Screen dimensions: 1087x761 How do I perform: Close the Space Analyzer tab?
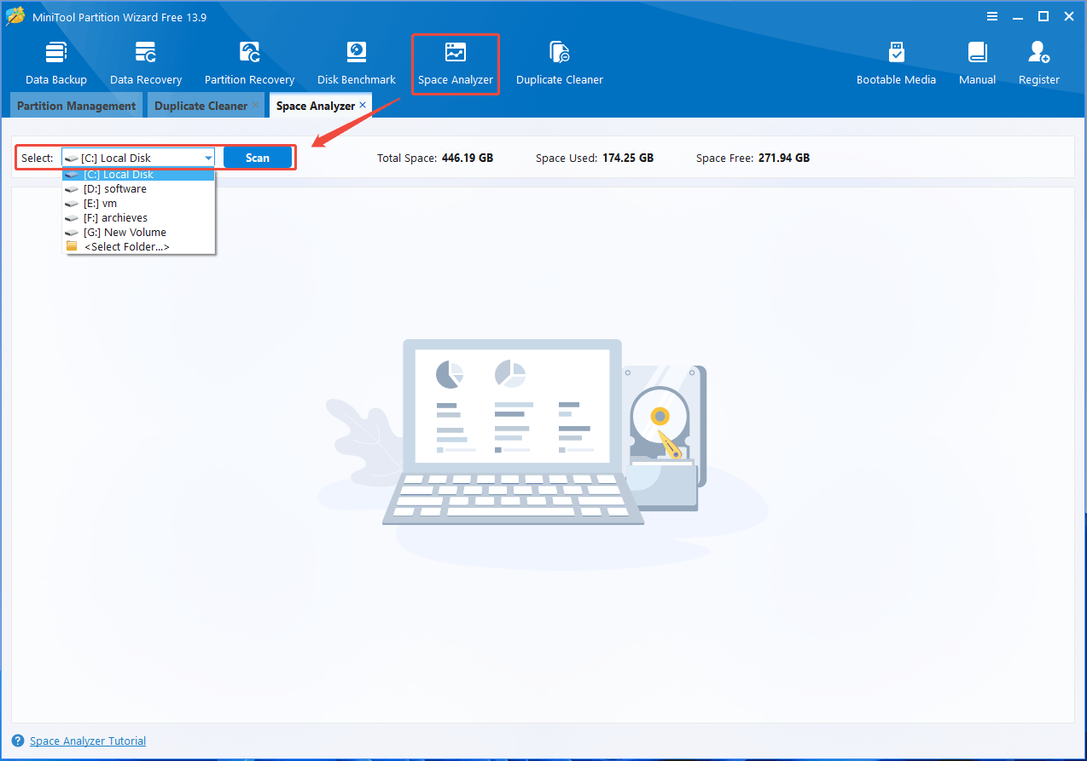[363, 105]
